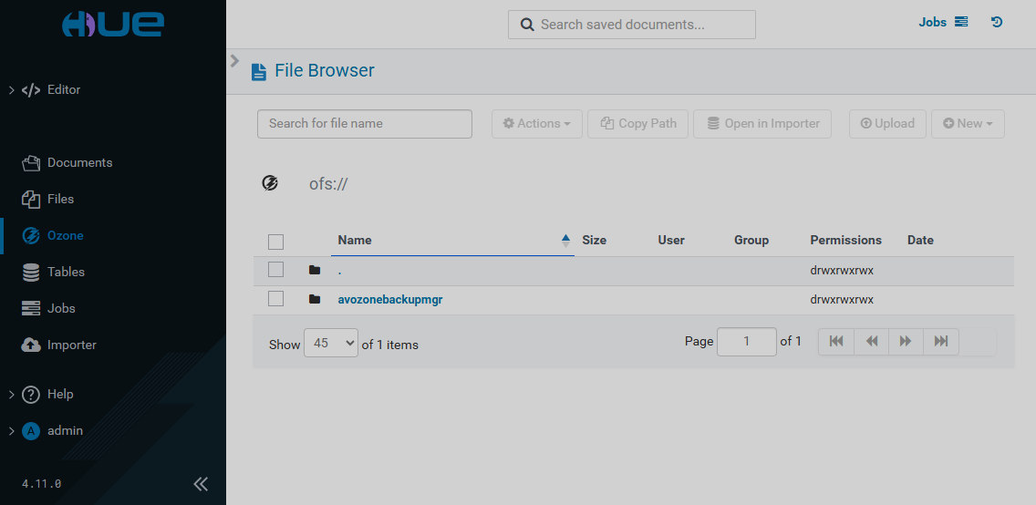Image resolution: width=1036 pixels, height=505 pixels.
Task: Go to the first page of results
Action: [x=836, y=341]
